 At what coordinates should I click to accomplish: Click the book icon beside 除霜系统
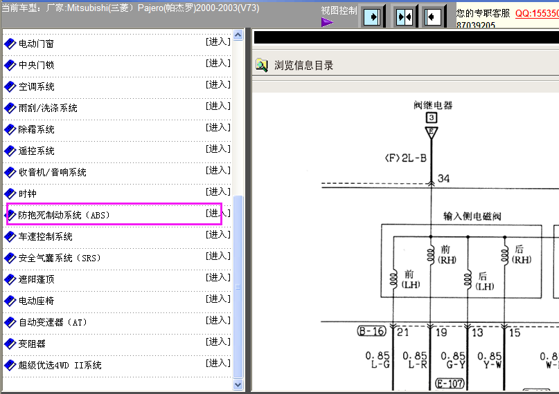[x=10, y=129]
